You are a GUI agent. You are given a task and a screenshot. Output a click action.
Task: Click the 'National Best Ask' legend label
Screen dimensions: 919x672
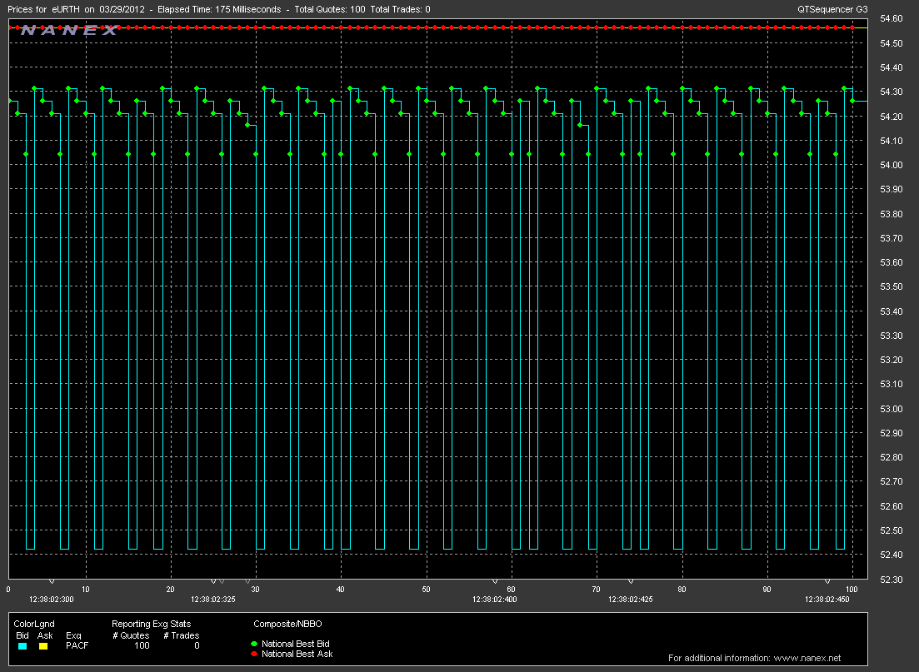click(297, 654)
